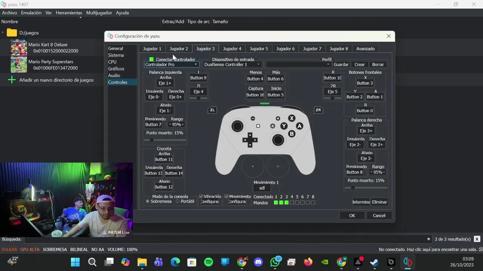Click yuzu icon in taskbar
Viewport: 483px width, 271px height.
coord(408,262)
